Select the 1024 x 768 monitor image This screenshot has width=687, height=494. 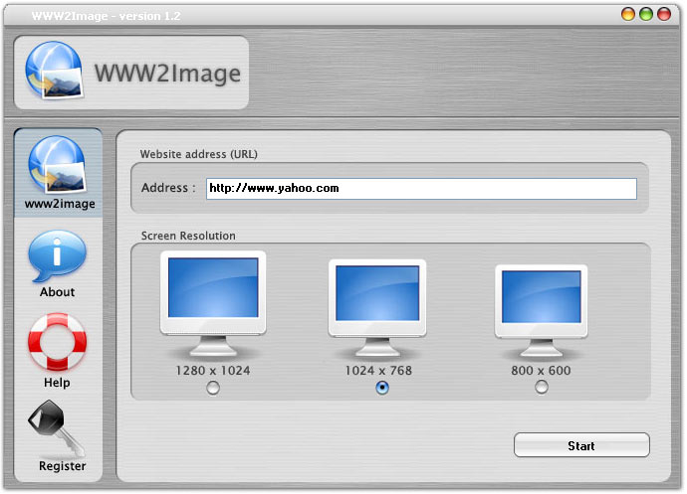(377, 307)
